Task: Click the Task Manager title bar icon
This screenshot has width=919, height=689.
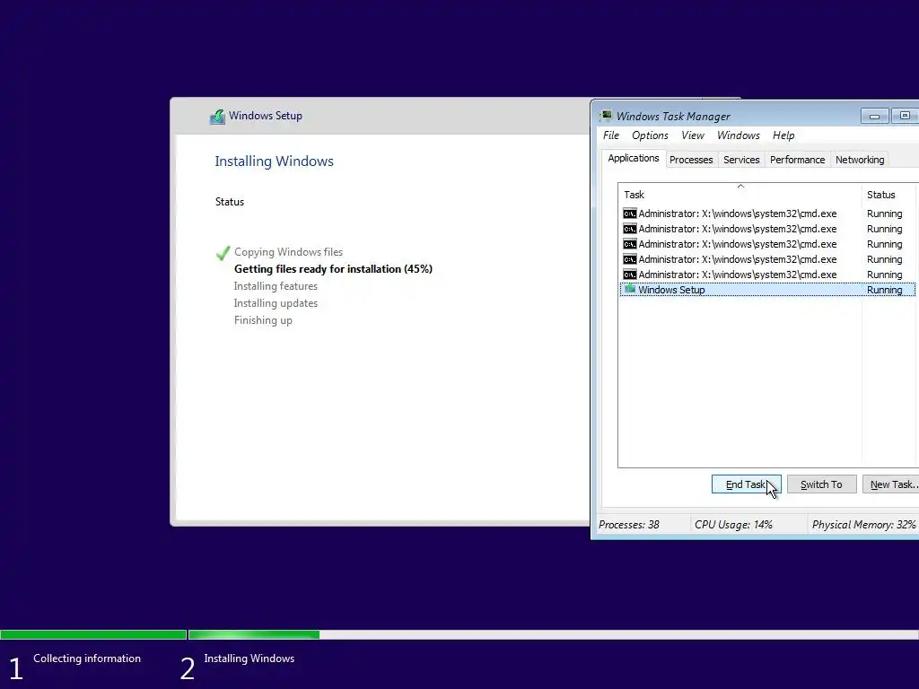Action: [x=607, y=116]
